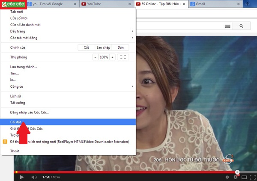Toggle browser fullscreen icon in the zoom row

pos(123,57)
